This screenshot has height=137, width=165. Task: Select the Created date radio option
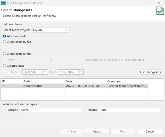4,66
